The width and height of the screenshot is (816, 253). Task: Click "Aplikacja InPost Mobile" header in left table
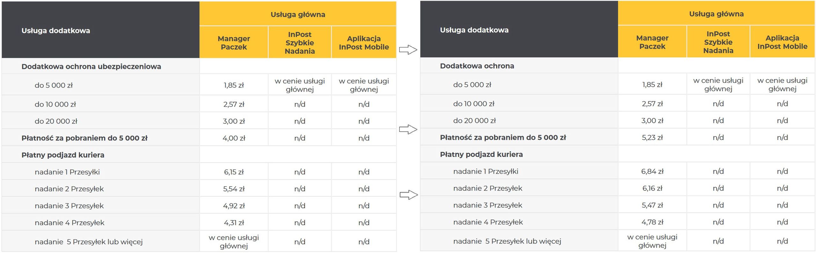[364, 43]
